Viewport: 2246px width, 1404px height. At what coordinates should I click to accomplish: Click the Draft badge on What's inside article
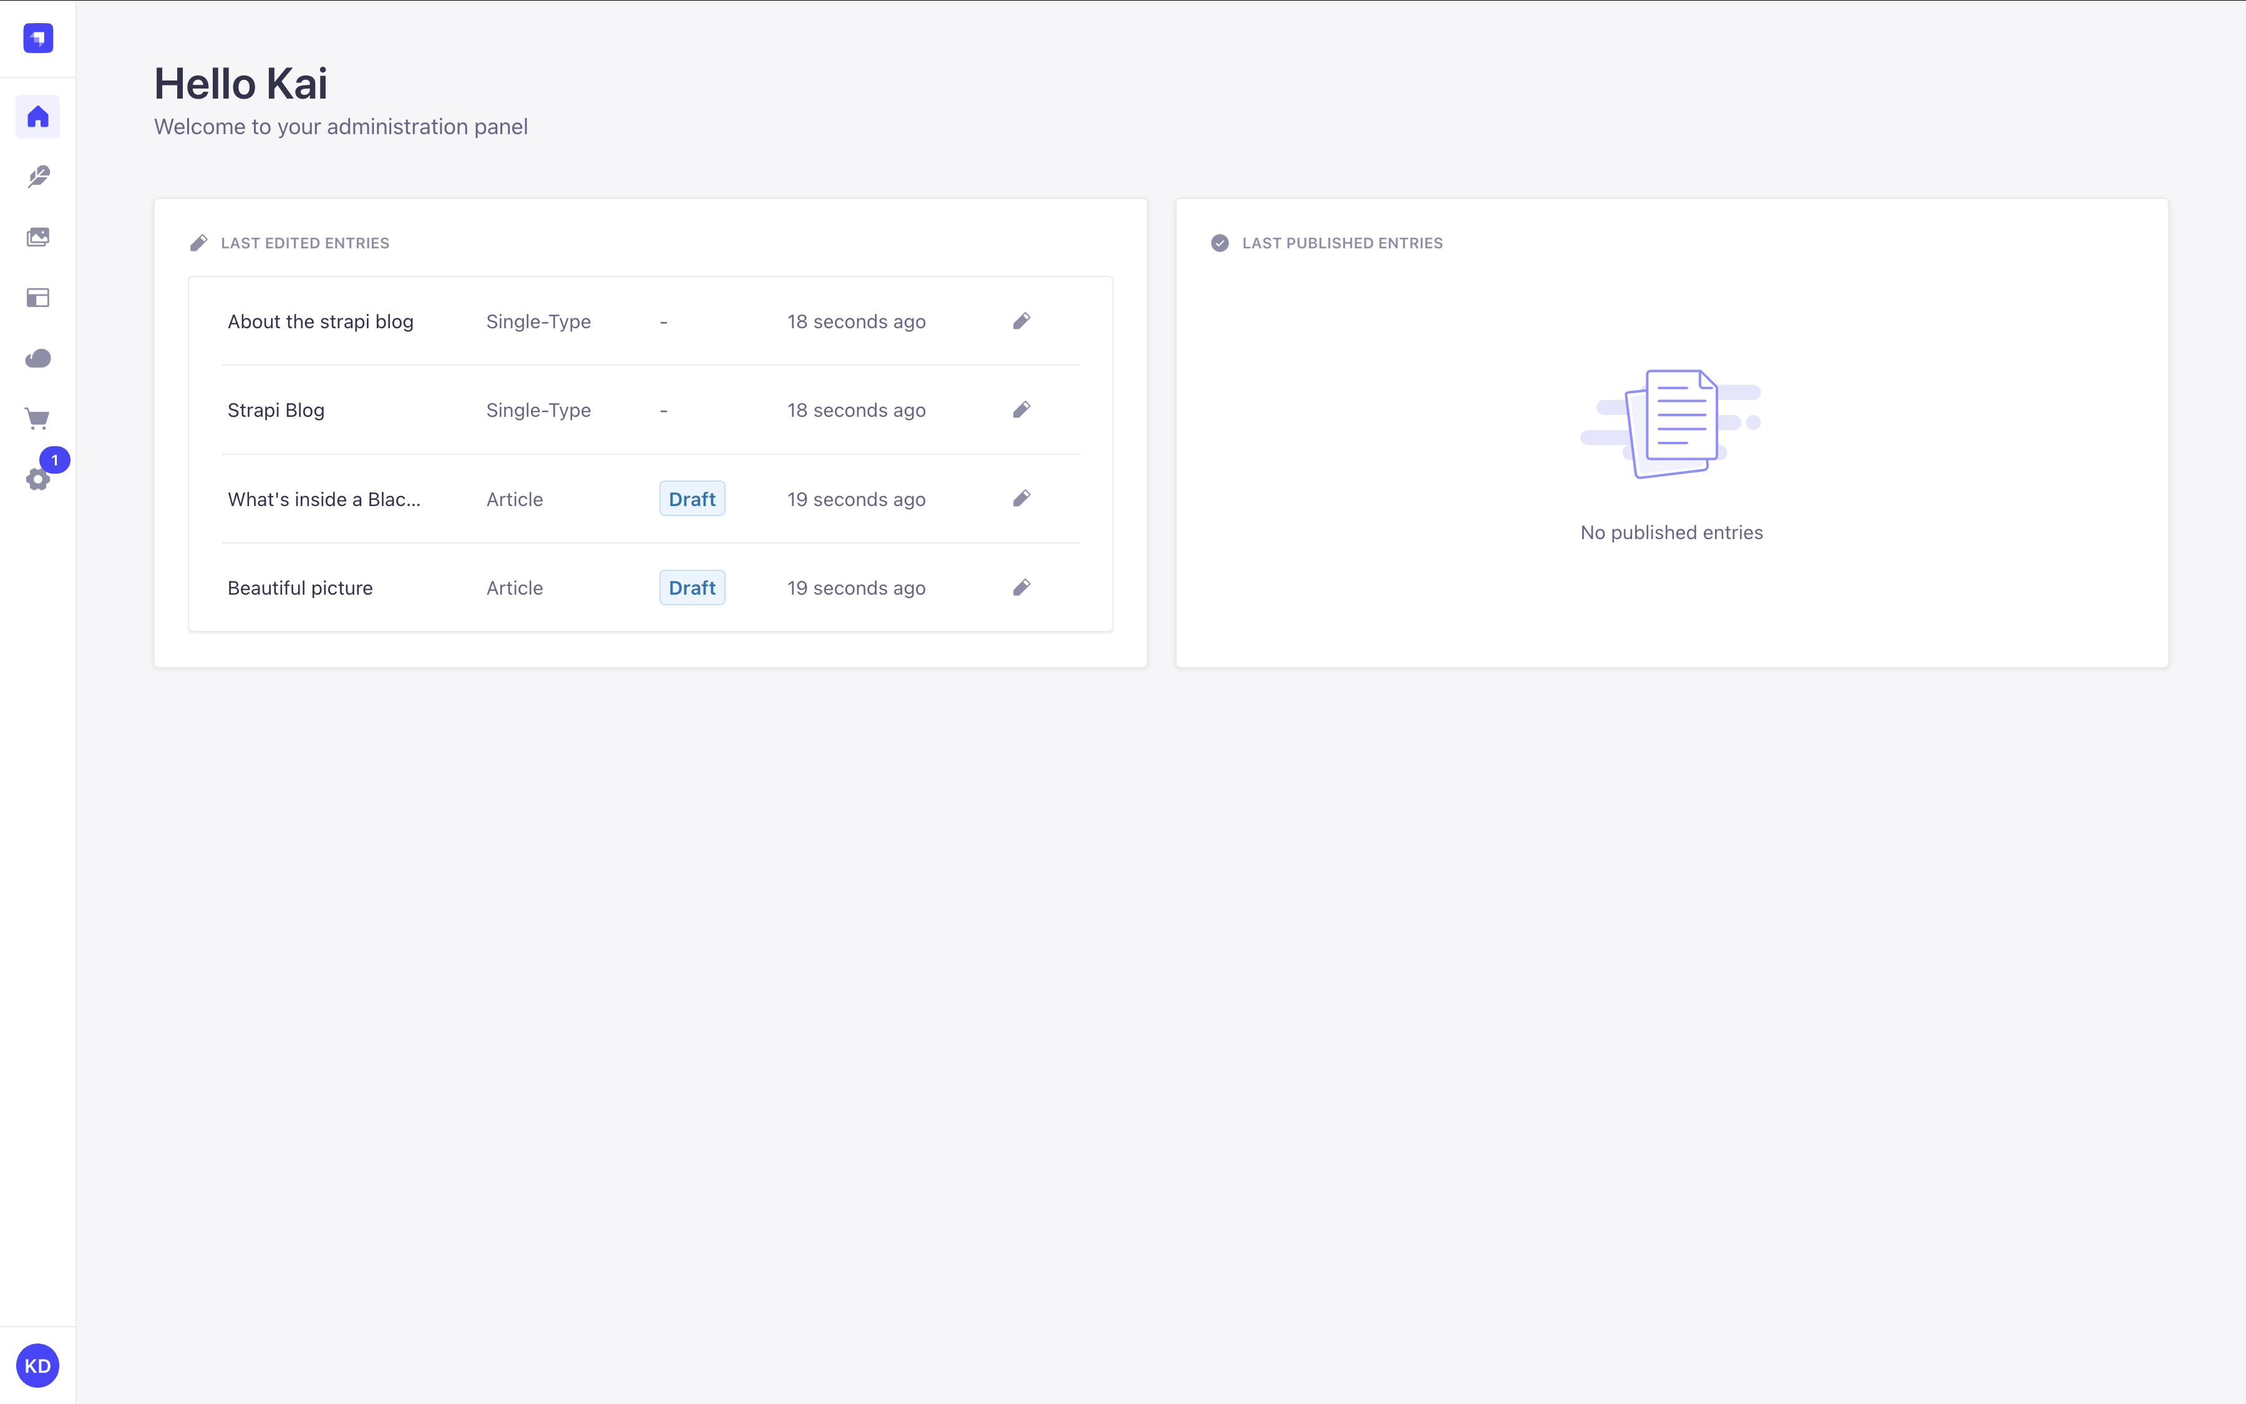691,499
